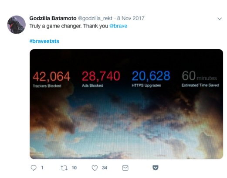Open the 8 Nov 2017 timestamp

[x=131, y=18]
